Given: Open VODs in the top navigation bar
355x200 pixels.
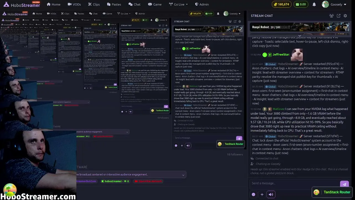Looking at the screenshot, I should tap(74, 4).
